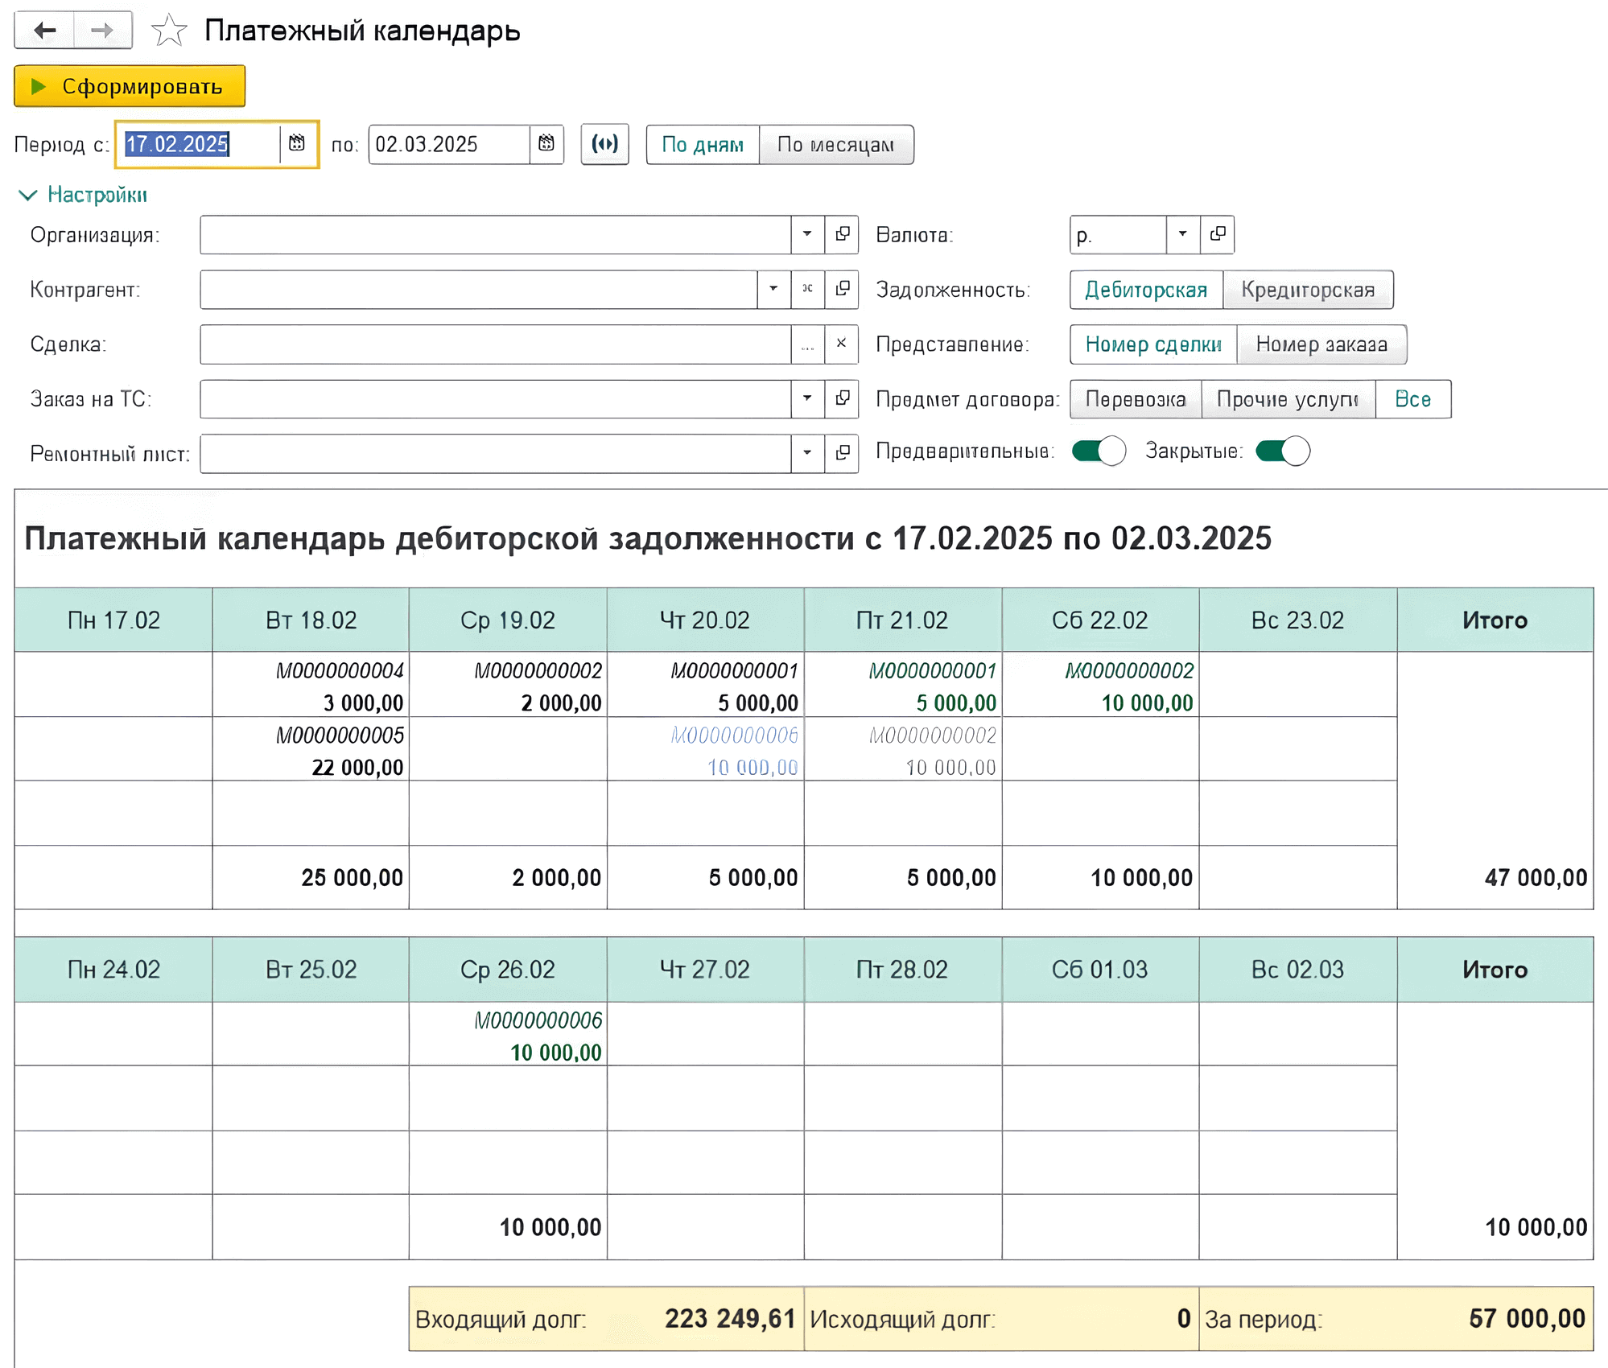The height and width of the screenshot is (1368, 1608).
Task: Select the Вс 23.02 column header
Action: [x=1297, y=620]
